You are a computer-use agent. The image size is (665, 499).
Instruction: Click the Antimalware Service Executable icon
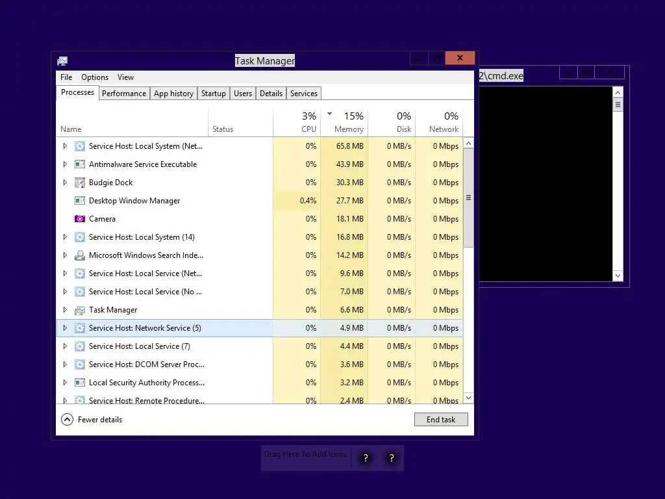[80, 164]
